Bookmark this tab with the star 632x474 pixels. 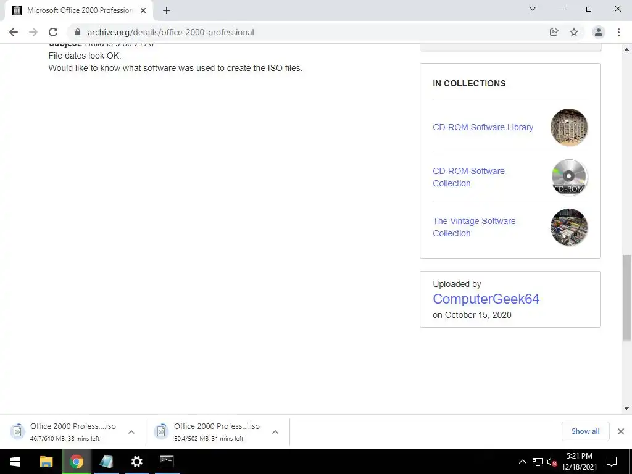click(574, 32)
